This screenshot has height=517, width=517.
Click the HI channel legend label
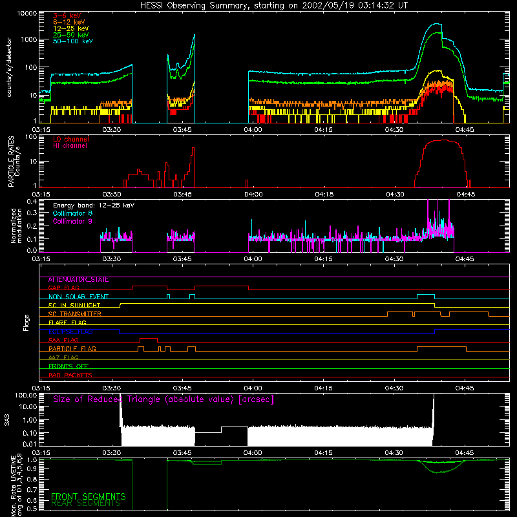click(x=70, y=146)
